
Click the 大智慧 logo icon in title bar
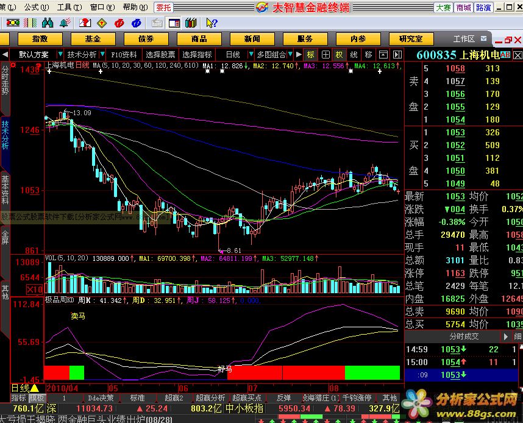pos(262,7)
